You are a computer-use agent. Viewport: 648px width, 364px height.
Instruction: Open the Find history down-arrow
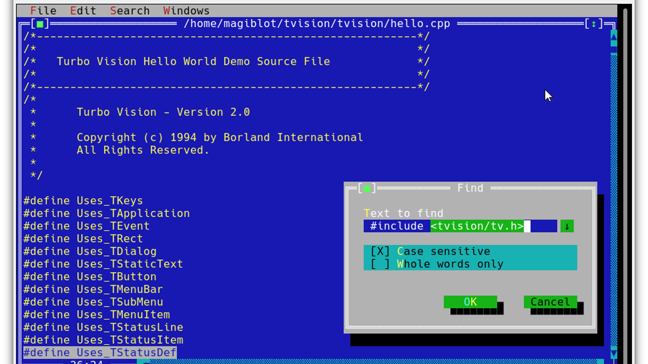tap(567, 226)
